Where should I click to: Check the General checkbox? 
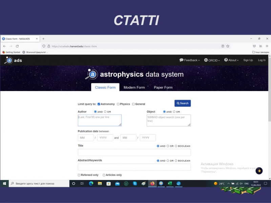(x=133, y=104)
